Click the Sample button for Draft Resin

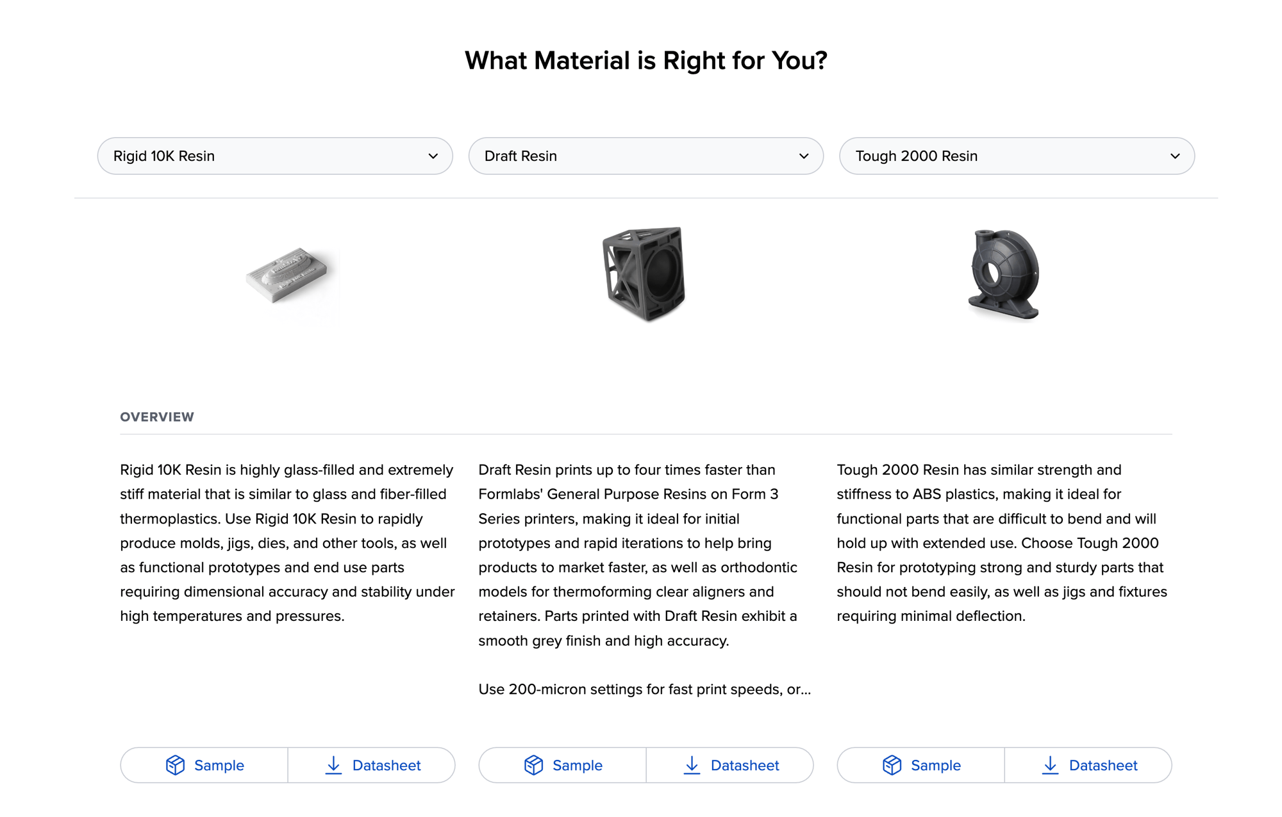[x=562, y=765]
